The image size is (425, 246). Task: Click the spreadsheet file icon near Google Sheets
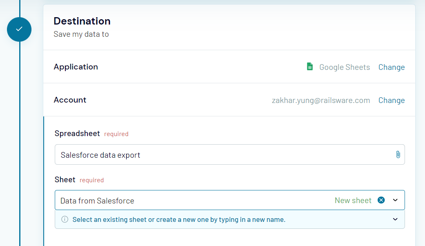310,67
